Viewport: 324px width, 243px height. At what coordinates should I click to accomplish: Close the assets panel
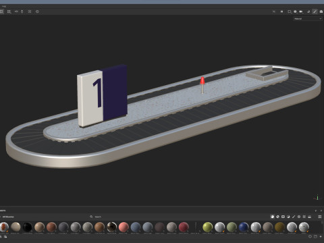[x=321, y=211]
